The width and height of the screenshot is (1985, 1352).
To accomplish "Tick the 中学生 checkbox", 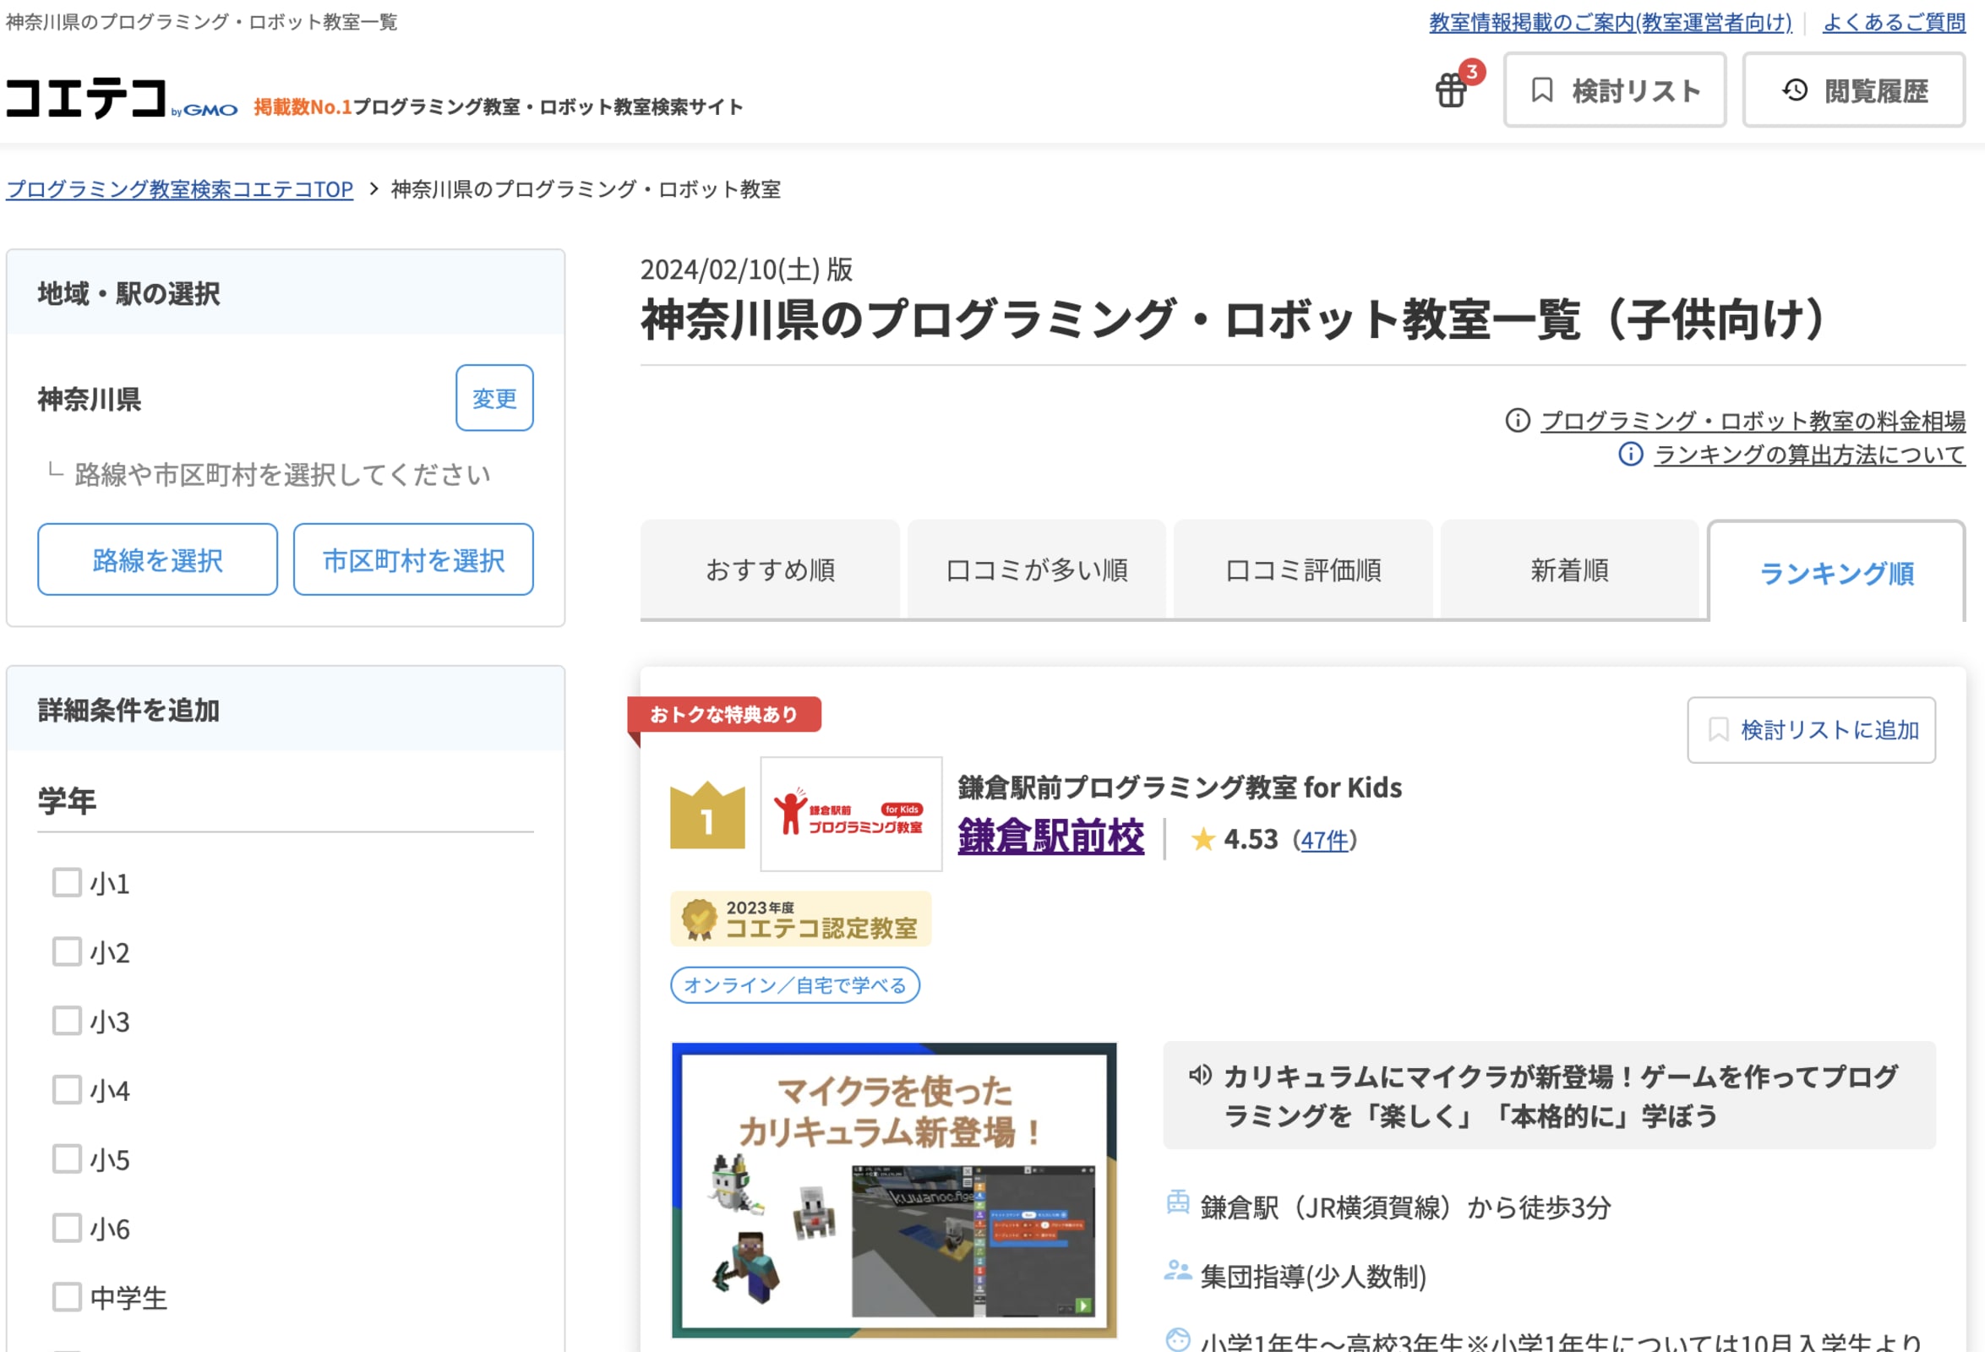I will point(67,1296).
